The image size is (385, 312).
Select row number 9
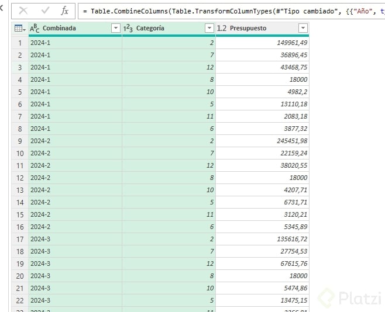(x=19, y=141)
